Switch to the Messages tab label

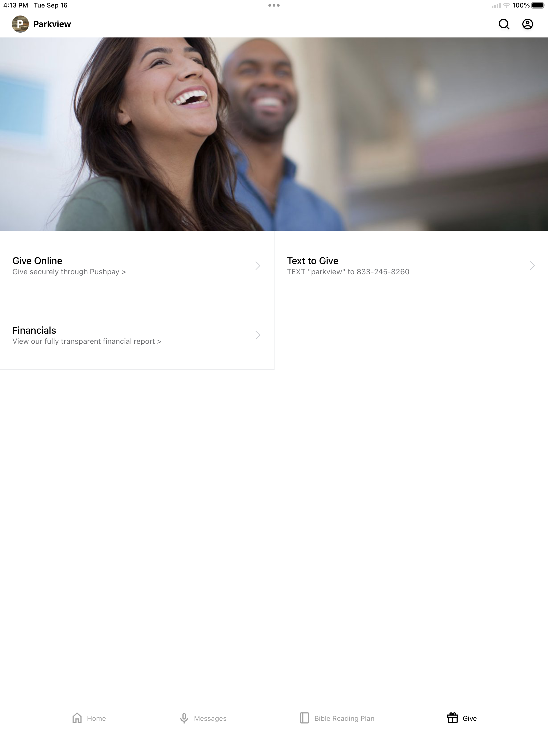pyautogui.click(x=210, y=718)
